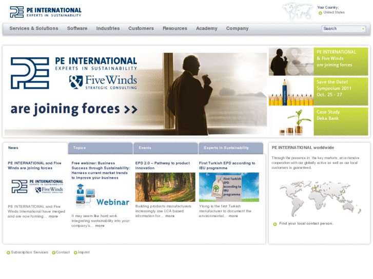Image resolution: width=373 pixels, height=279 pixels.
Task: Select the News tab
Action: tap(35, 148)
